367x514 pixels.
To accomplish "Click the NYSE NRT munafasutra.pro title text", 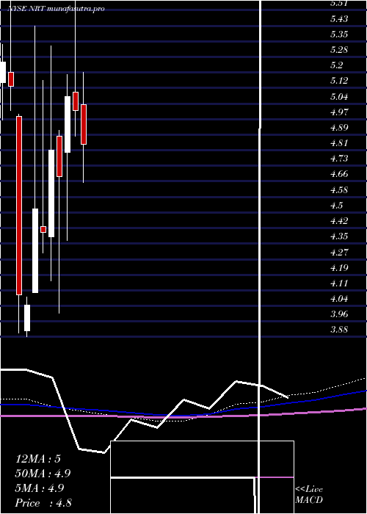I will 56,9.
